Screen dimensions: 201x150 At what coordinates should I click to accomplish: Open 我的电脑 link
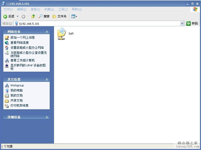point(16,90)
